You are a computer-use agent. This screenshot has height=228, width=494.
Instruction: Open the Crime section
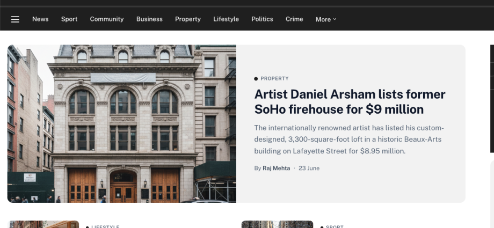[294, 19]
